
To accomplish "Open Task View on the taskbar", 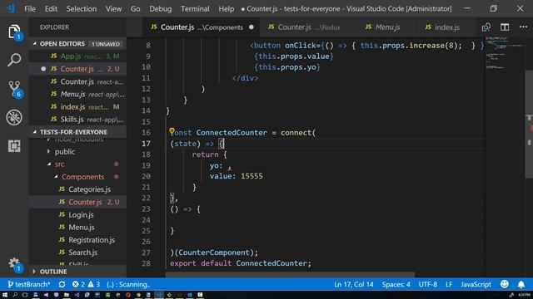I will 25,295.
